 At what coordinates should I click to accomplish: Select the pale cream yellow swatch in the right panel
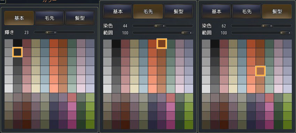coord(233,89)
